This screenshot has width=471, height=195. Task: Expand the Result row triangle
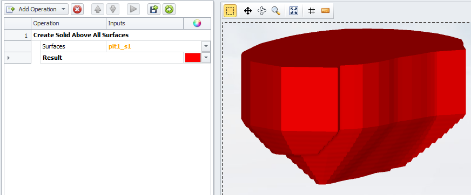pos(9,58)
